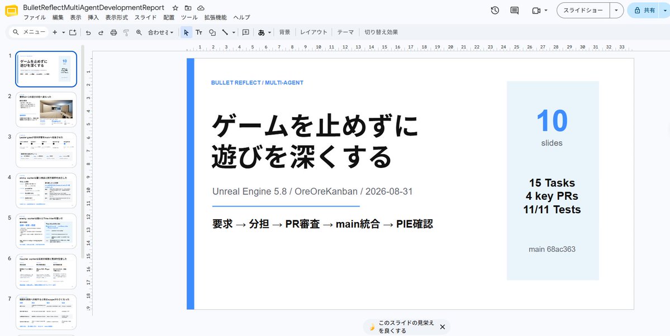Select the line tool
This screenshot has height=336, width=670.
point(225,32)
